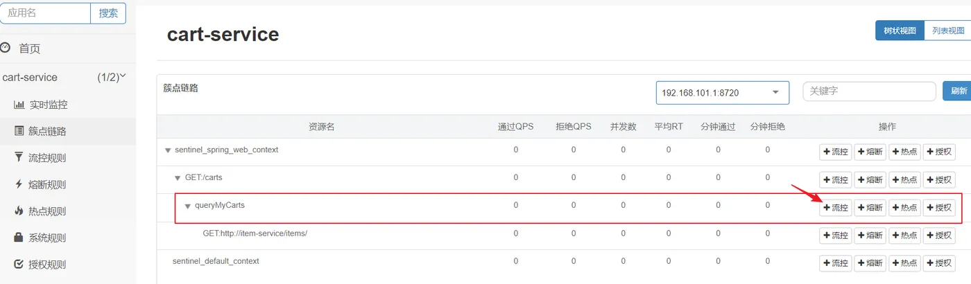Click the 熔断规则 lightning bolt icon
Screen dimensions: 971x284
(19, 184)
